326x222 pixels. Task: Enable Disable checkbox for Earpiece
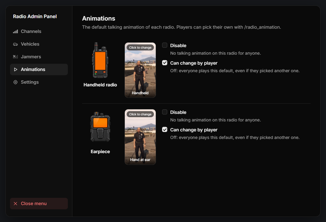[165, 112]
